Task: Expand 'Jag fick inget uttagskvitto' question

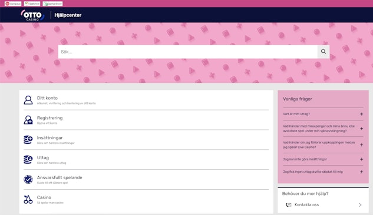Action: point(323,172)
